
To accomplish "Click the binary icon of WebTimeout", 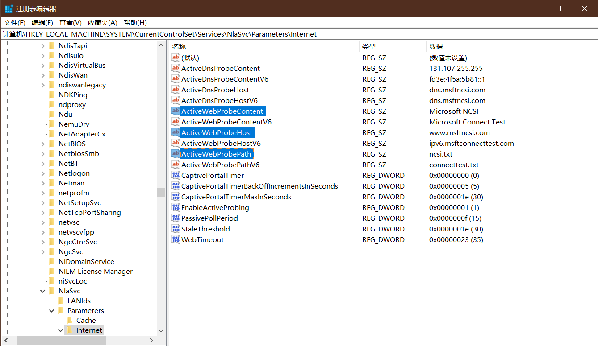I will (176, 239).
